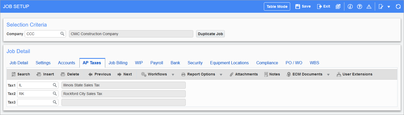The height and width of the screenshot is (115, 404).
Task: Open the Job Detail tab
Action: (x=19, y=63)
